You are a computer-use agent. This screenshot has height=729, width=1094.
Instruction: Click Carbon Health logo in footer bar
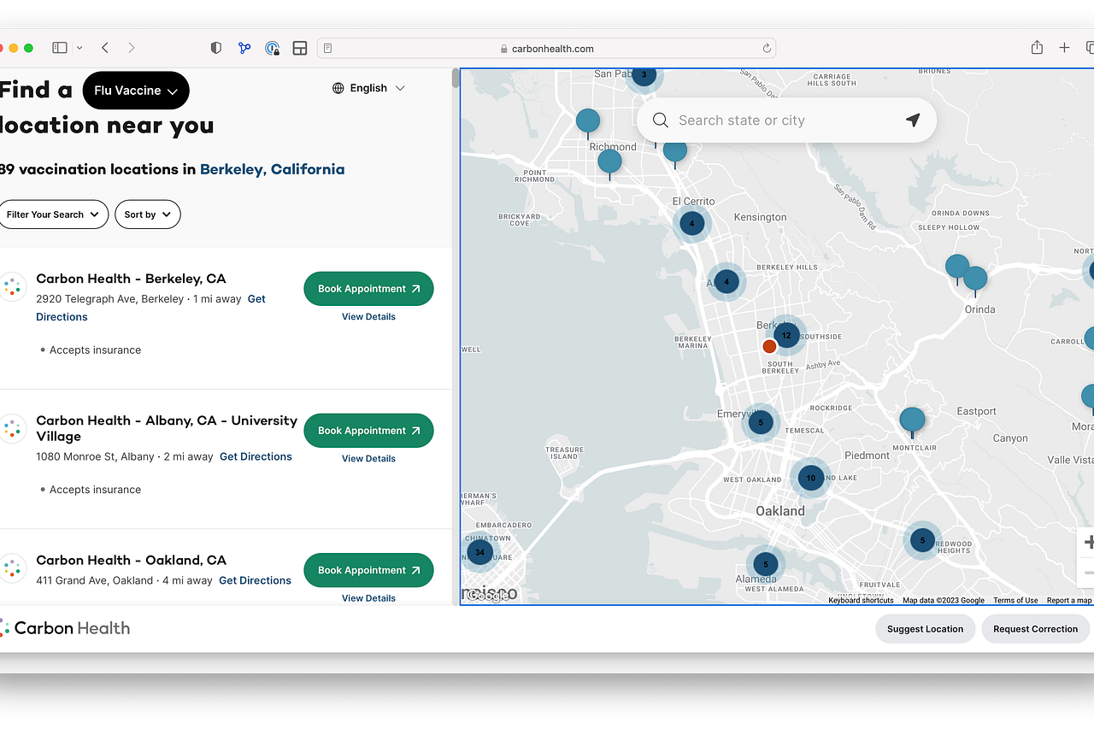pyautogui.click(x=65, y=628)
